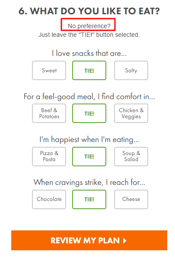Click the 'I love snacks that are...' question

[89, 53]
